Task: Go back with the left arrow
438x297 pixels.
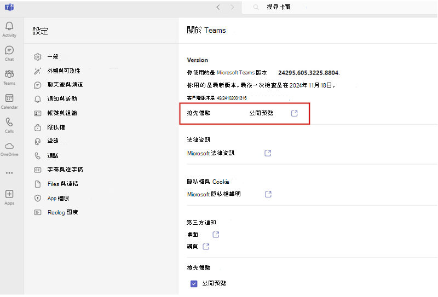Action: (218, 7)
